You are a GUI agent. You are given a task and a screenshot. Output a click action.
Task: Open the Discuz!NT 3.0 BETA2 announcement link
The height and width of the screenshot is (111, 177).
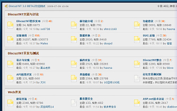27,6
